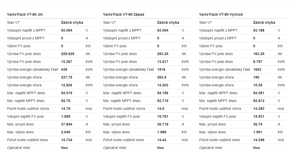Click the 1916 kWh user counter value

tap(161, 69)
